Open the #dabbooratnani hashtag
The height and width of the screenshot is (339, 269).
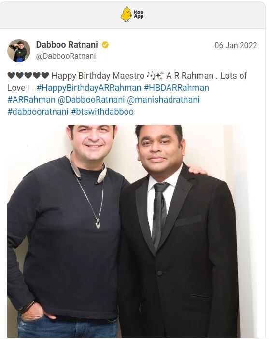pyautogui.click(x=38, y=112)
